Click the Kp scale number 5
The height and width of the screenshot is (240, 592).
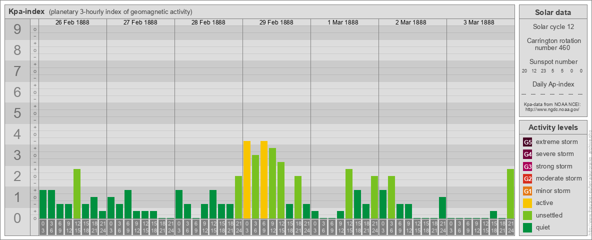(17, 113)
